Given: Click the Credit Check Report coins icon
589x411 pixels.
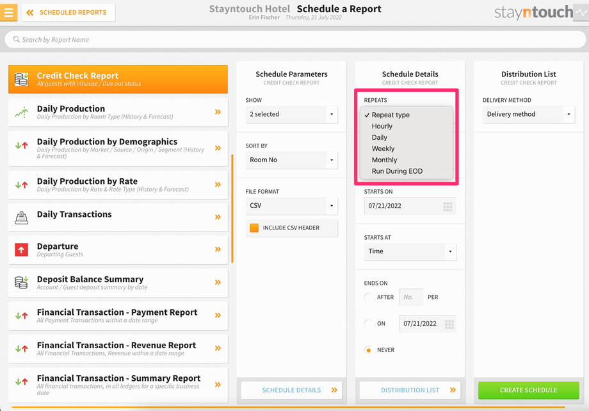Looking at the screenshot, I should click(x=21, y=79).
